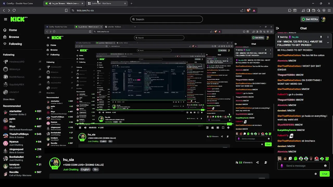The height and width of the screenshot is (187, 333).
Task: Open pinned message more options dots
Action: click(x=328, y=37)
